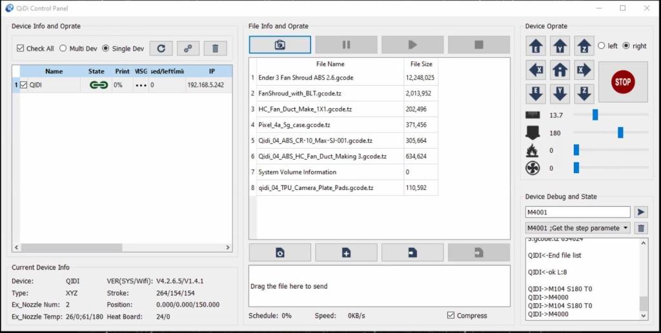Click the home all axes button
This screenshot has width=661, height=333.
coord(560,70)
